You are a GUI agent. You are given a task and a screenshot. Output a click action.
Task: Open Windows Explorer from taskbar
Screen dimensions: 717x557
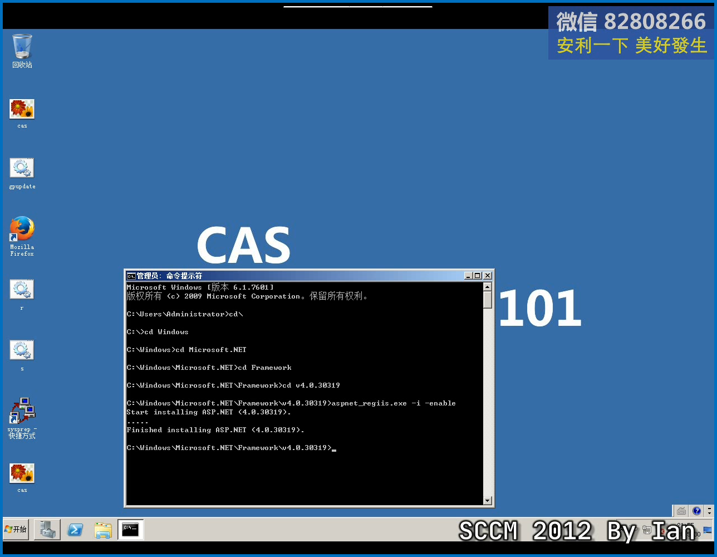pos(103,530)
